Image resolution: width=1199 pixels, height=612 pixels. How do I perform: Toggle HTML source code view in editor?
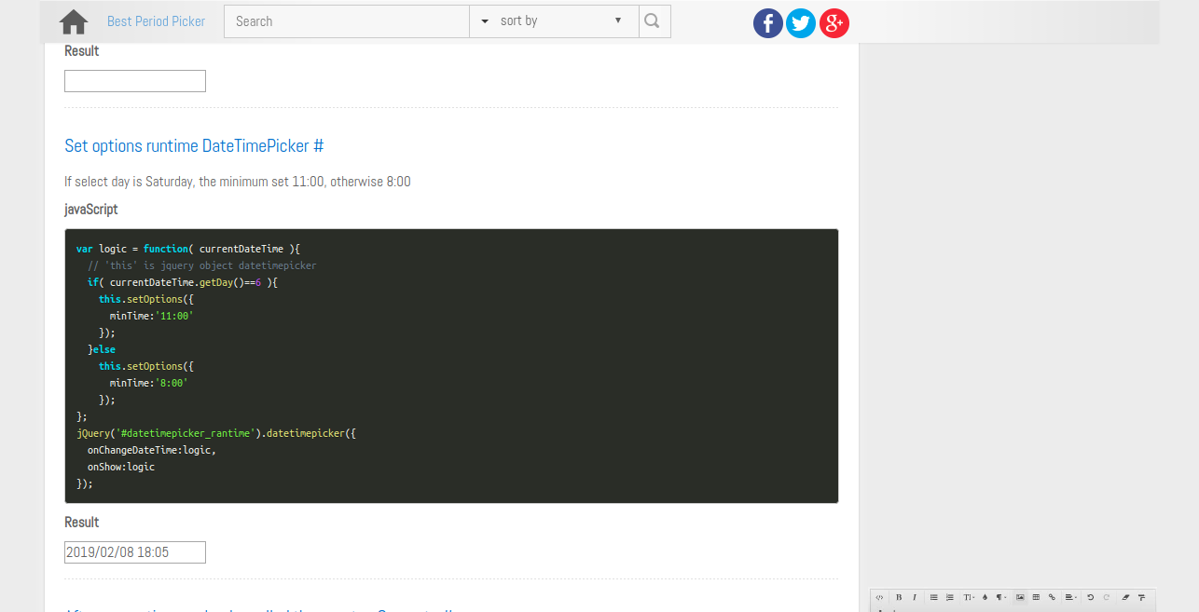pyautogui.click(x=879, y=597)
